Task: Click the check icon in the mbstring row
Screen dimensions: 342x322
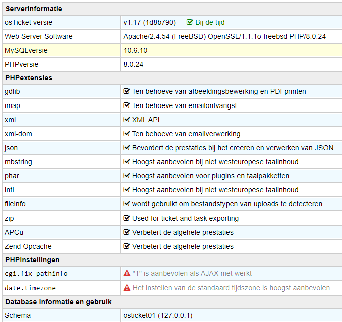Action: (126, 162)
